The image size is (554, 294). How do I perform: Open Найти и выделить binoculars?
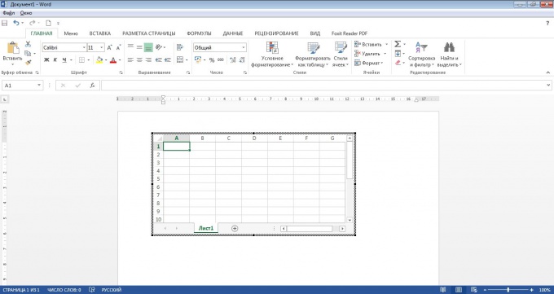(450, 54)
